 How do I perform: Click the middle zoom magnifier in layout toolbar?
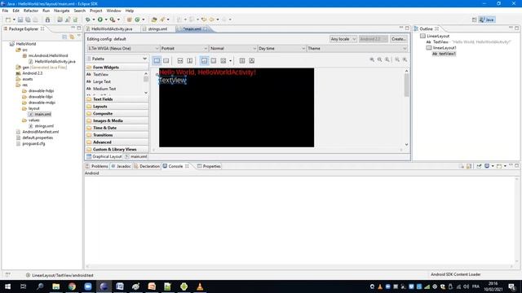(379, 59)
